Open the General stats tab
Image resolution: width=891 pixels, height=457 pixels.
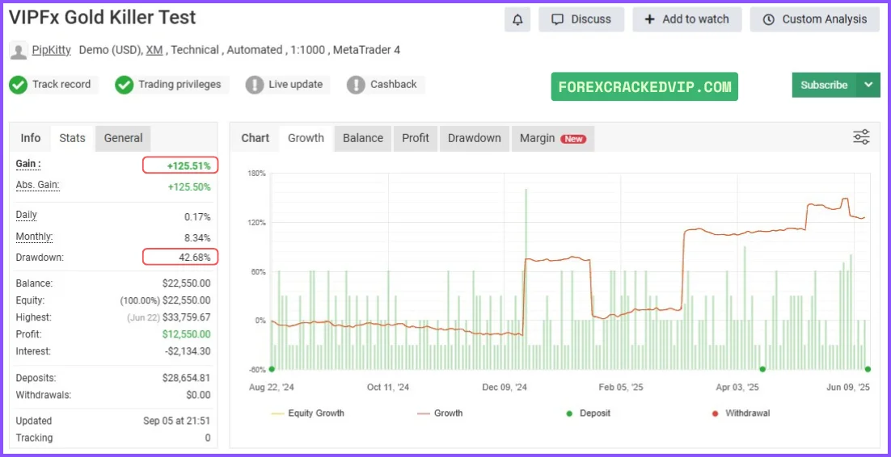[x=123, y=138]
